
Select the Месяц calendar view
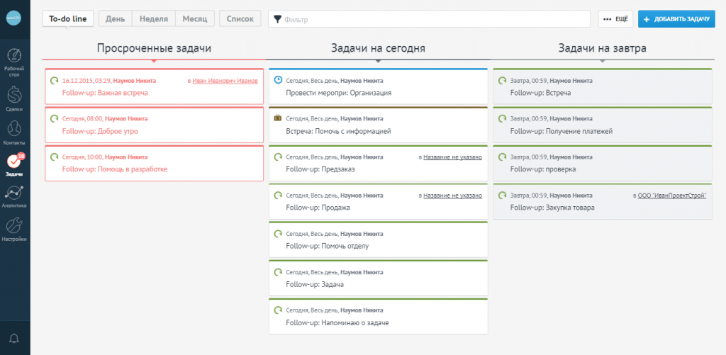click(x=194, y=19)
